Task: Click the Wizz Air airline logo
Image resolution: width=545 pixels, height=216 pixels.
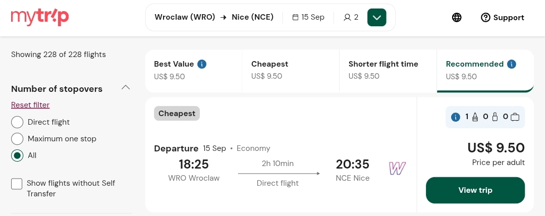Action: pos(397,169)
